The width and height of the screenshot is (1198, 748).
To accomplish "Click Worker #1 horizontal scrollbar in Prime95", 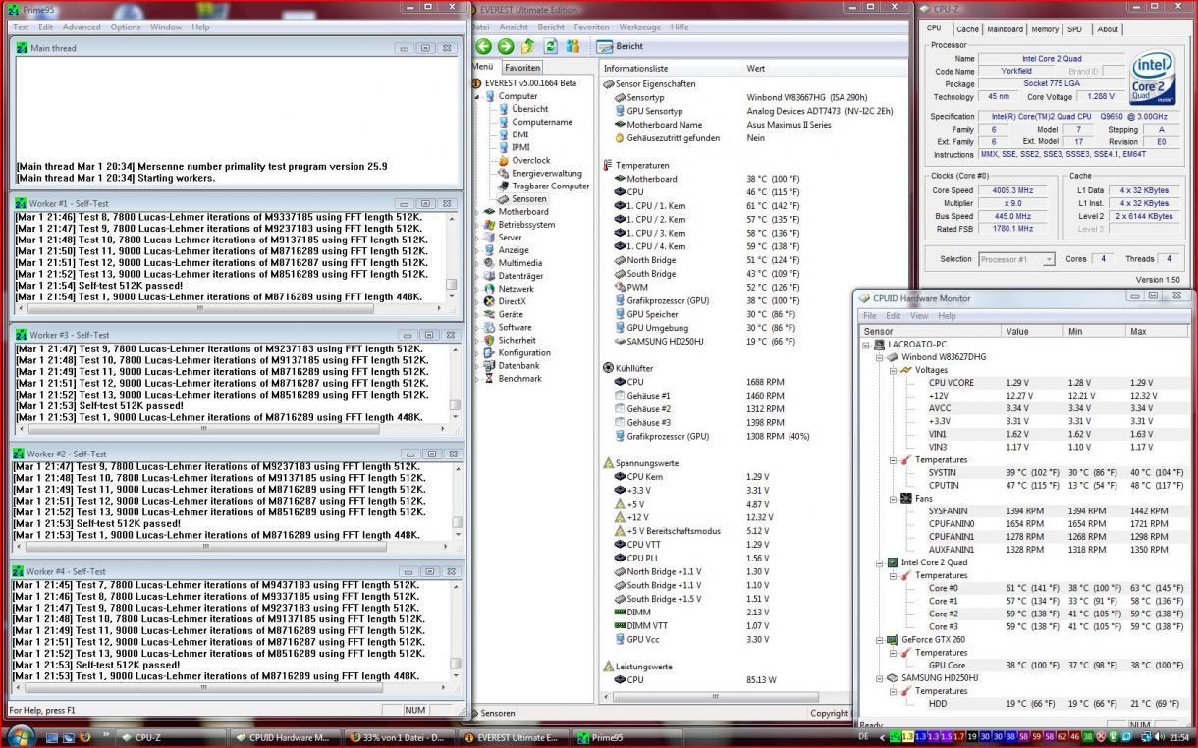I will click(230, 308).
